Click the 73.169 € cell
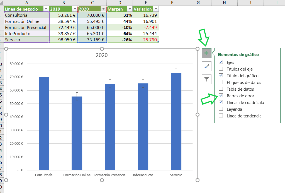 tap(92, 40)
